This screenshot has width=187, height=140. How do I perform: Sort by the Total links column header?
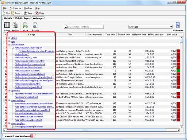pyautogui.click(x=110, y=35)
